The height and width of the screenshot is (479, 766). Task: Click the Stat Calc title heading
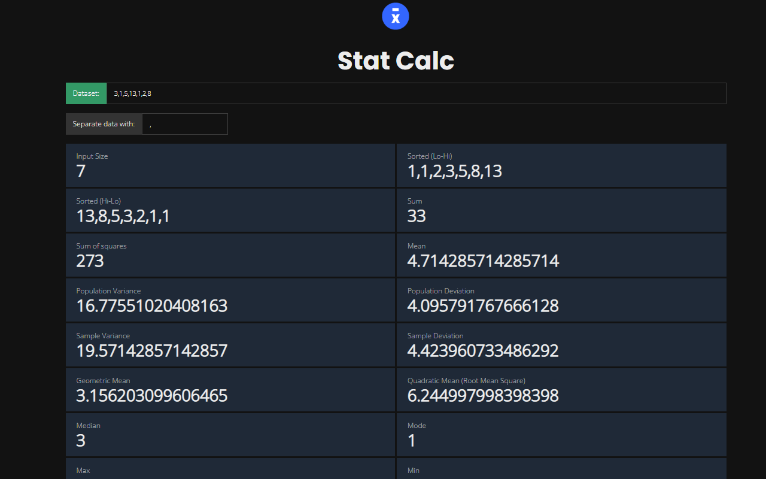click(x=396, y=60)
